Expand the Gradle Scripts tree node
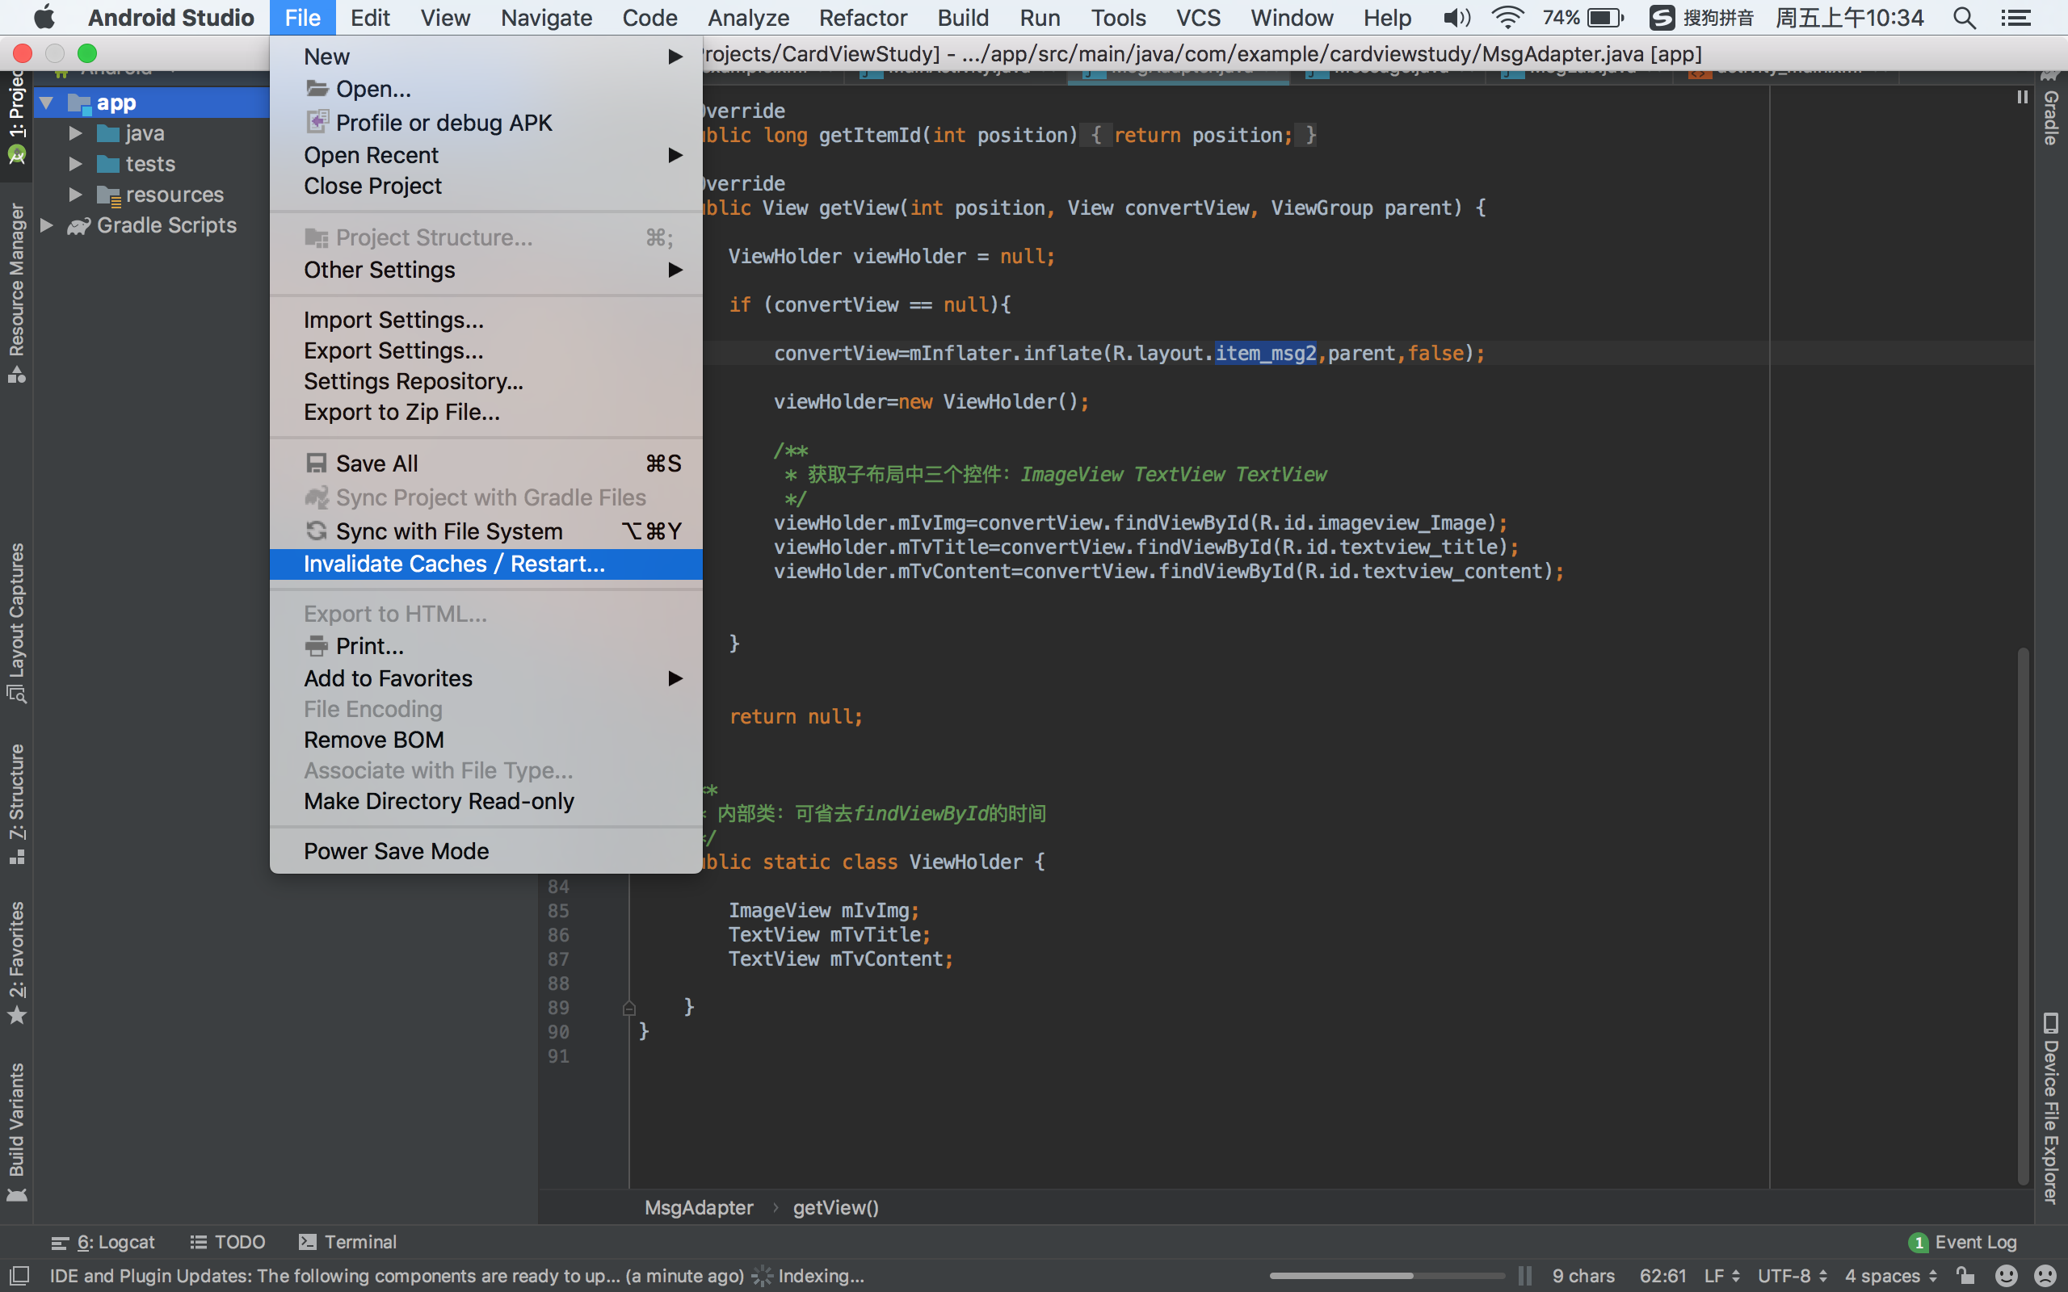 pyautogui.click(x=47, y=225)
